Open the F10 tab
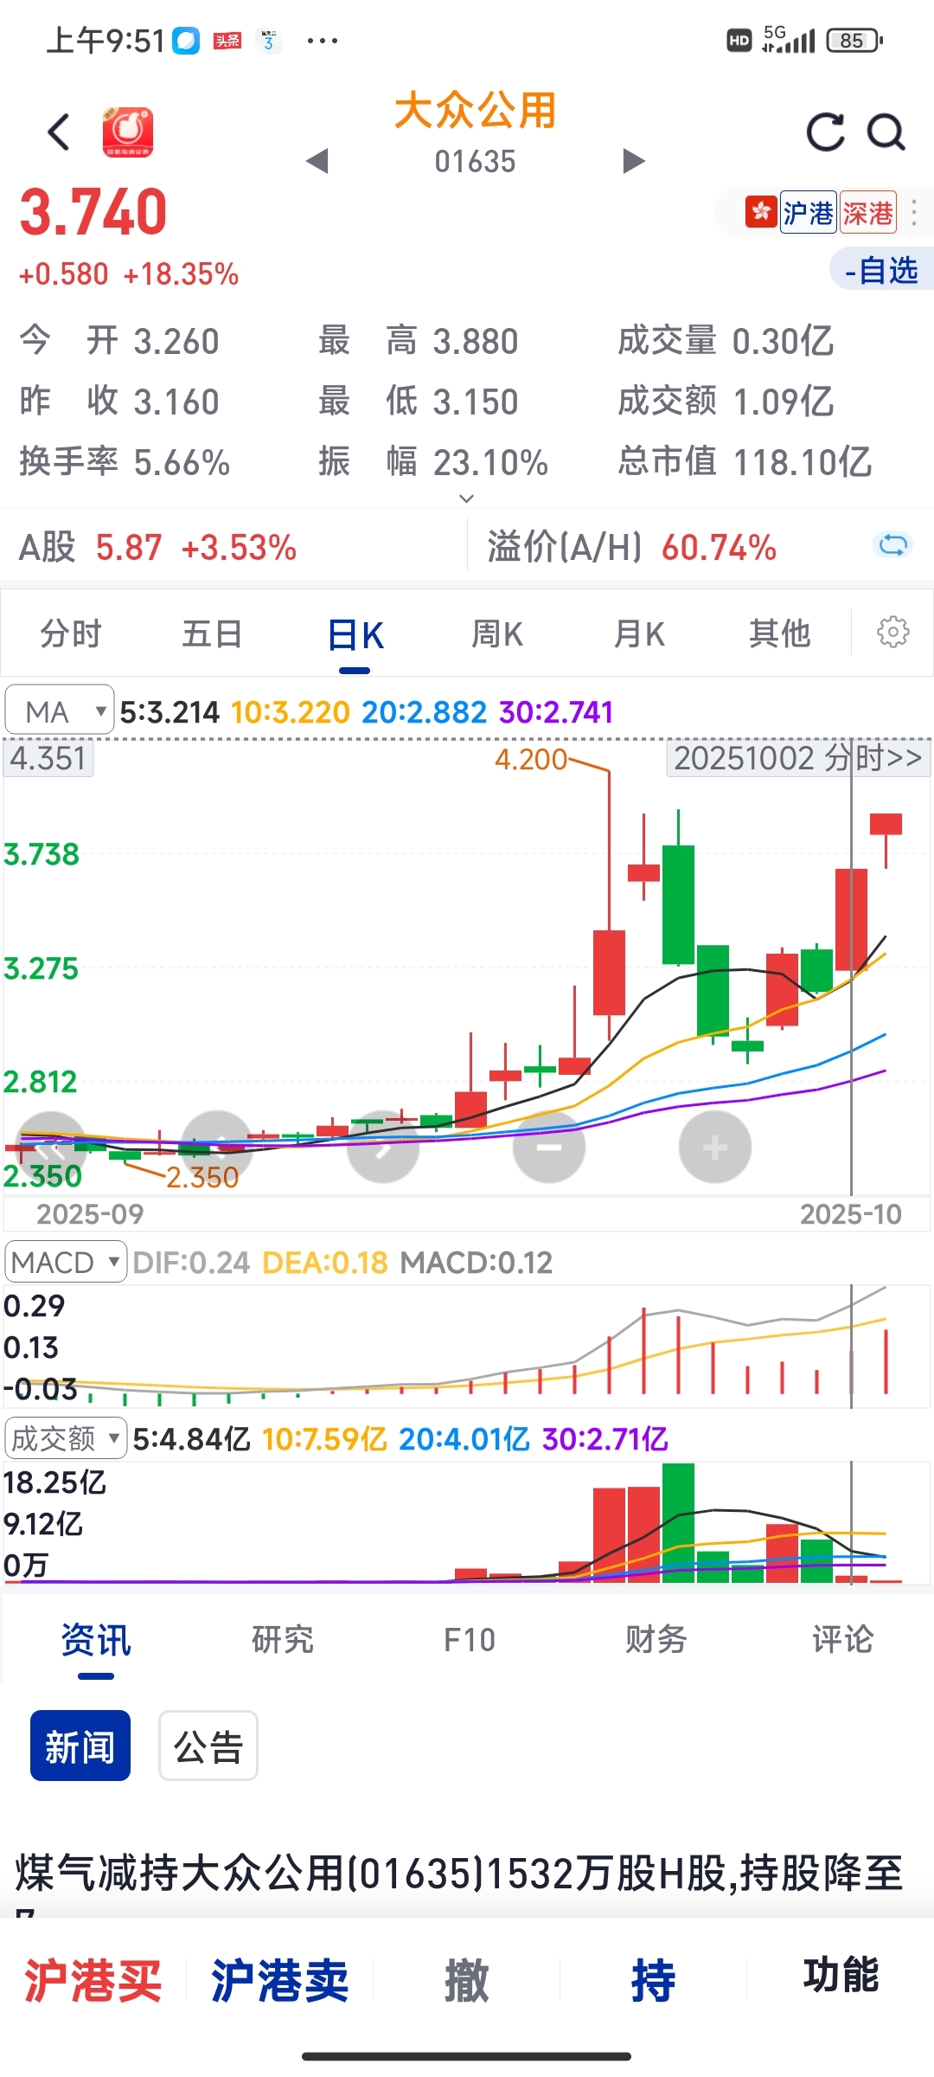934x2077 pixels. tap(470, 1639)
